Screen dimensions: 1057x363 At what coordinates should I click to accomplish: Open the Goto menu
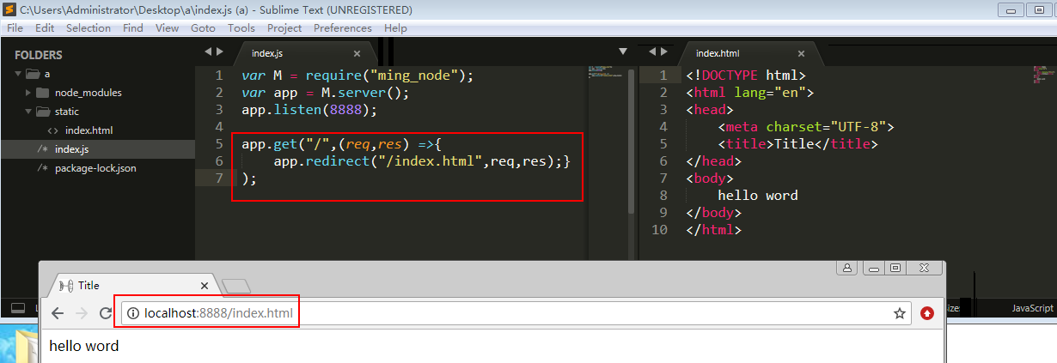point(204,27)
